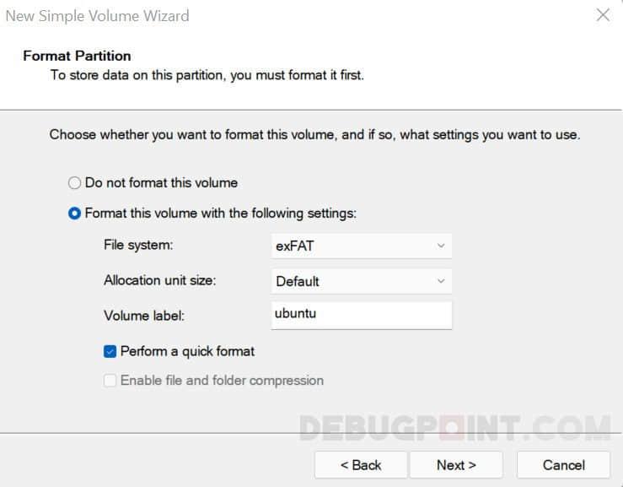
Task: Toggle the 'Perform a quick format' checkbox
Action: coord(110,350)
